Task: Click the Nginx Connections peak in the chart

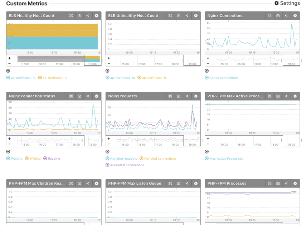Action: tap(292, 24)
